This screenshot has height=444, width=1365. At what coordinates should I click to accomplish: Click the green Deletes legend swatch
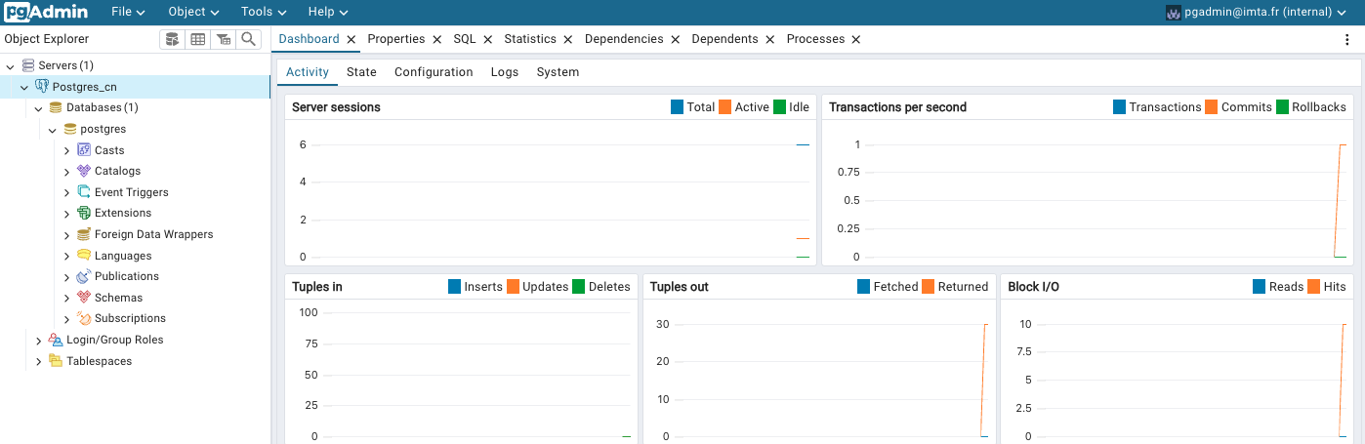[578, 287]
